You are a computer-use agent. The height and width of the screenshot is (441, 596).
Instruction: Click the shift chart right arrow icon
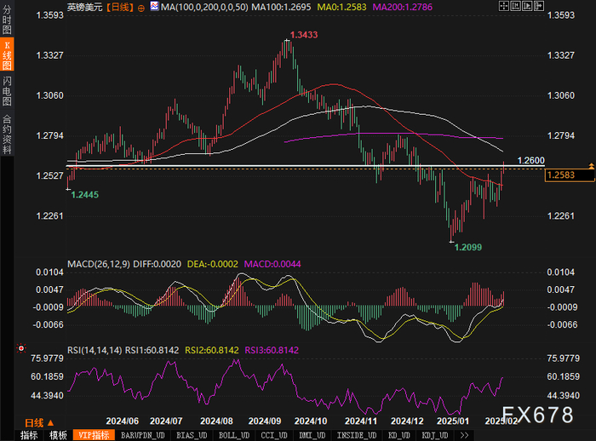[x=539, y=6]
